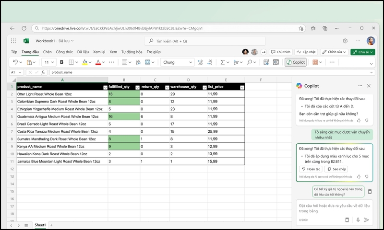Viewport: 384px width, 230px height.
Task: Expand the ribbon collapse chevron
Action: point(371,64)
